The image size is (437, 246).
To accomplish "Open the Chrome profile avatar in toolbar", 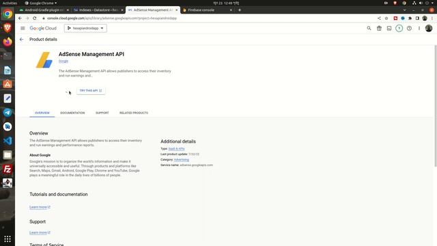I will (x=425, y=18).
